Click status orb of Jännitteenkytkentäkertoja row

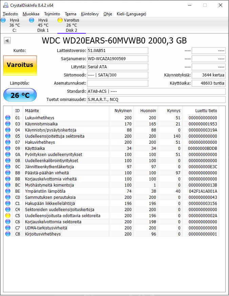click(x=8, y=167)
